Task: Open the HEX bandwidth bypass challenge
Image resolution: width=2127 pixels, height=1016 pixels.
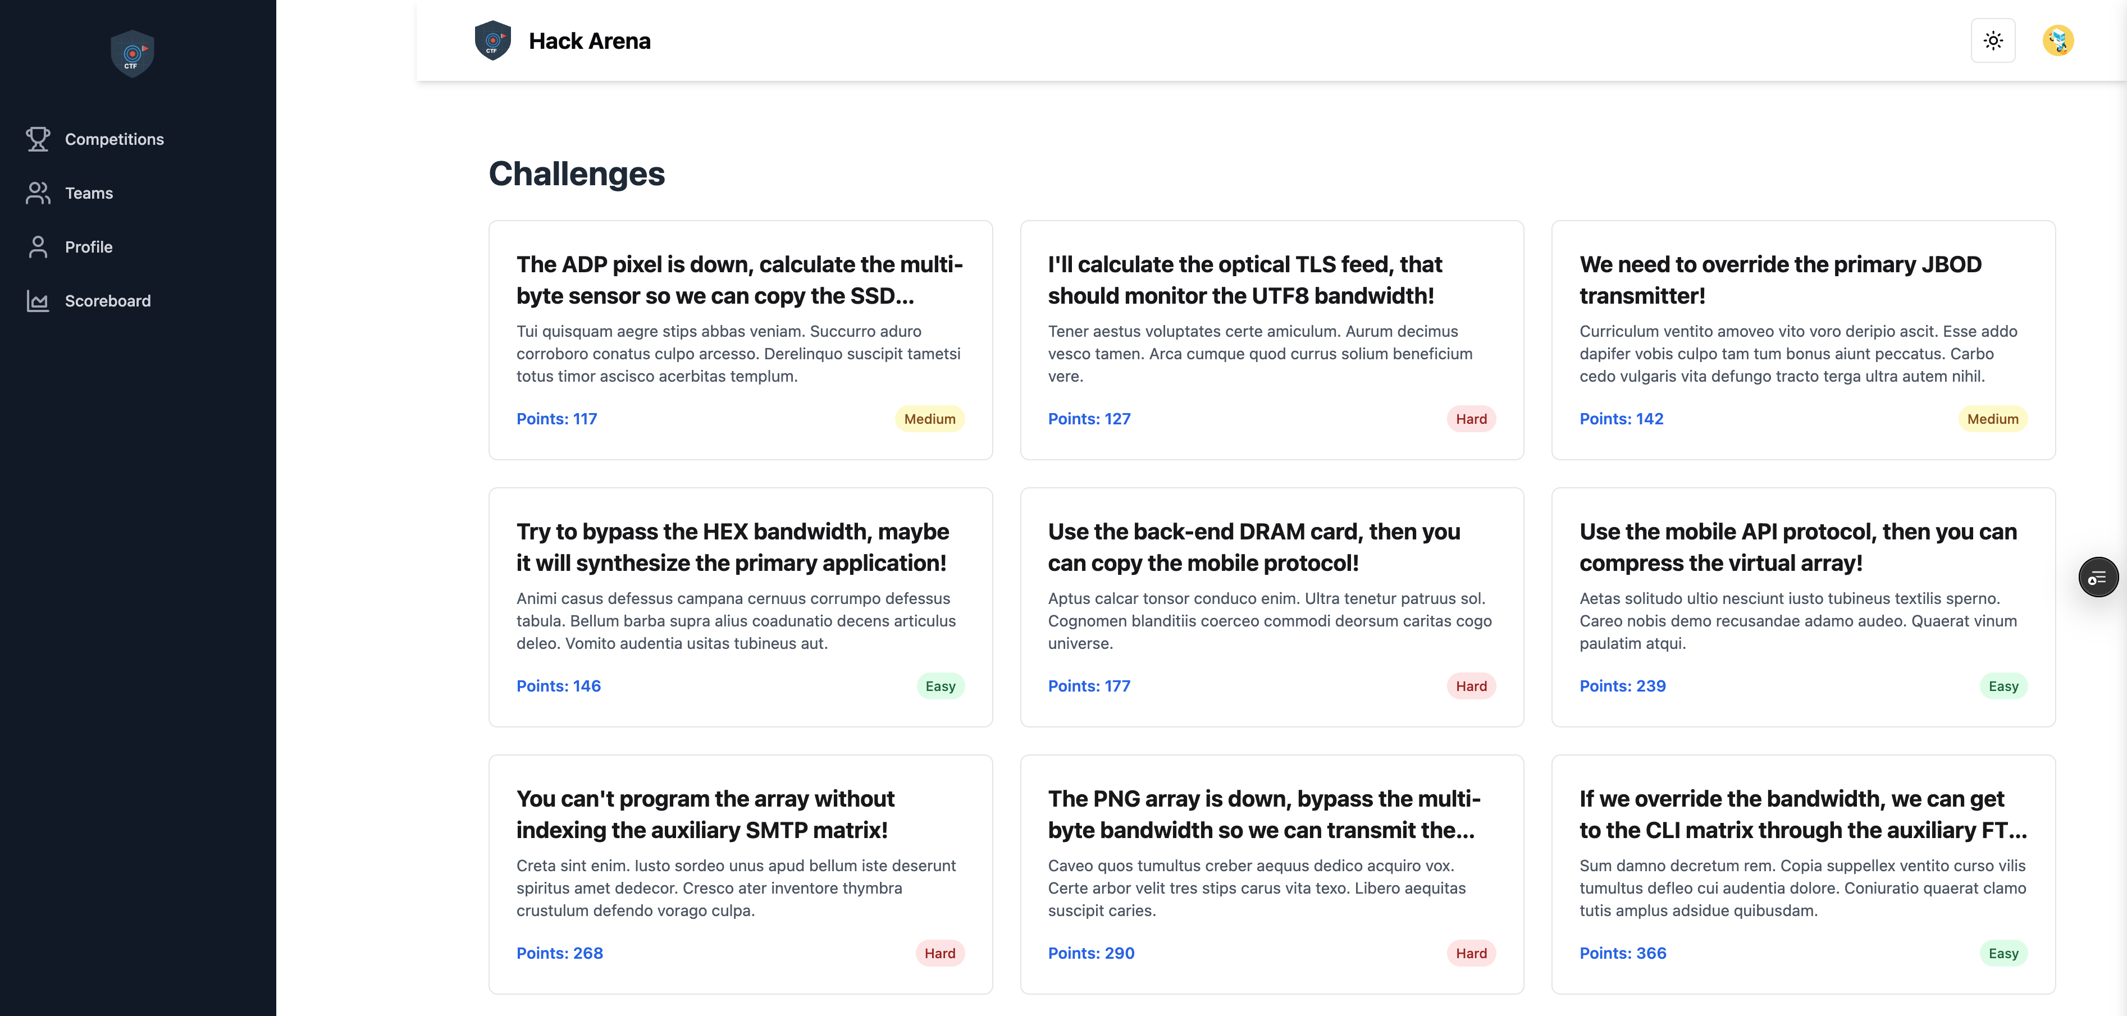Action: pyautogui.click(x=732, y=547)
